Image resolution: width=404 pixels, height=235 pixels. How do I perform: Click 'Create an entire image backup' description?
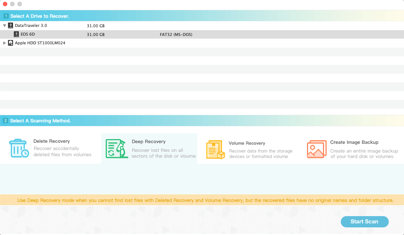(364, 154)
